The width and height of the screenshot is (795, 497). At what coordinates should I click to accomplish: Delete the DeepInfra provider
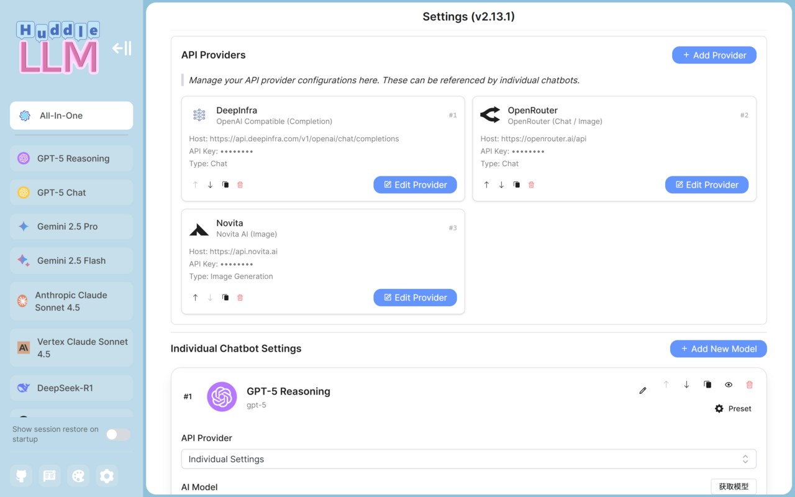pyautogui.click(x=240, y=185)
